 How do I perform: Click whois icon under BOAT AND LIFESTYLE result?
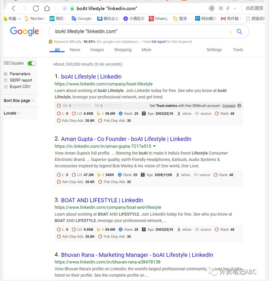tap(179, 230)
